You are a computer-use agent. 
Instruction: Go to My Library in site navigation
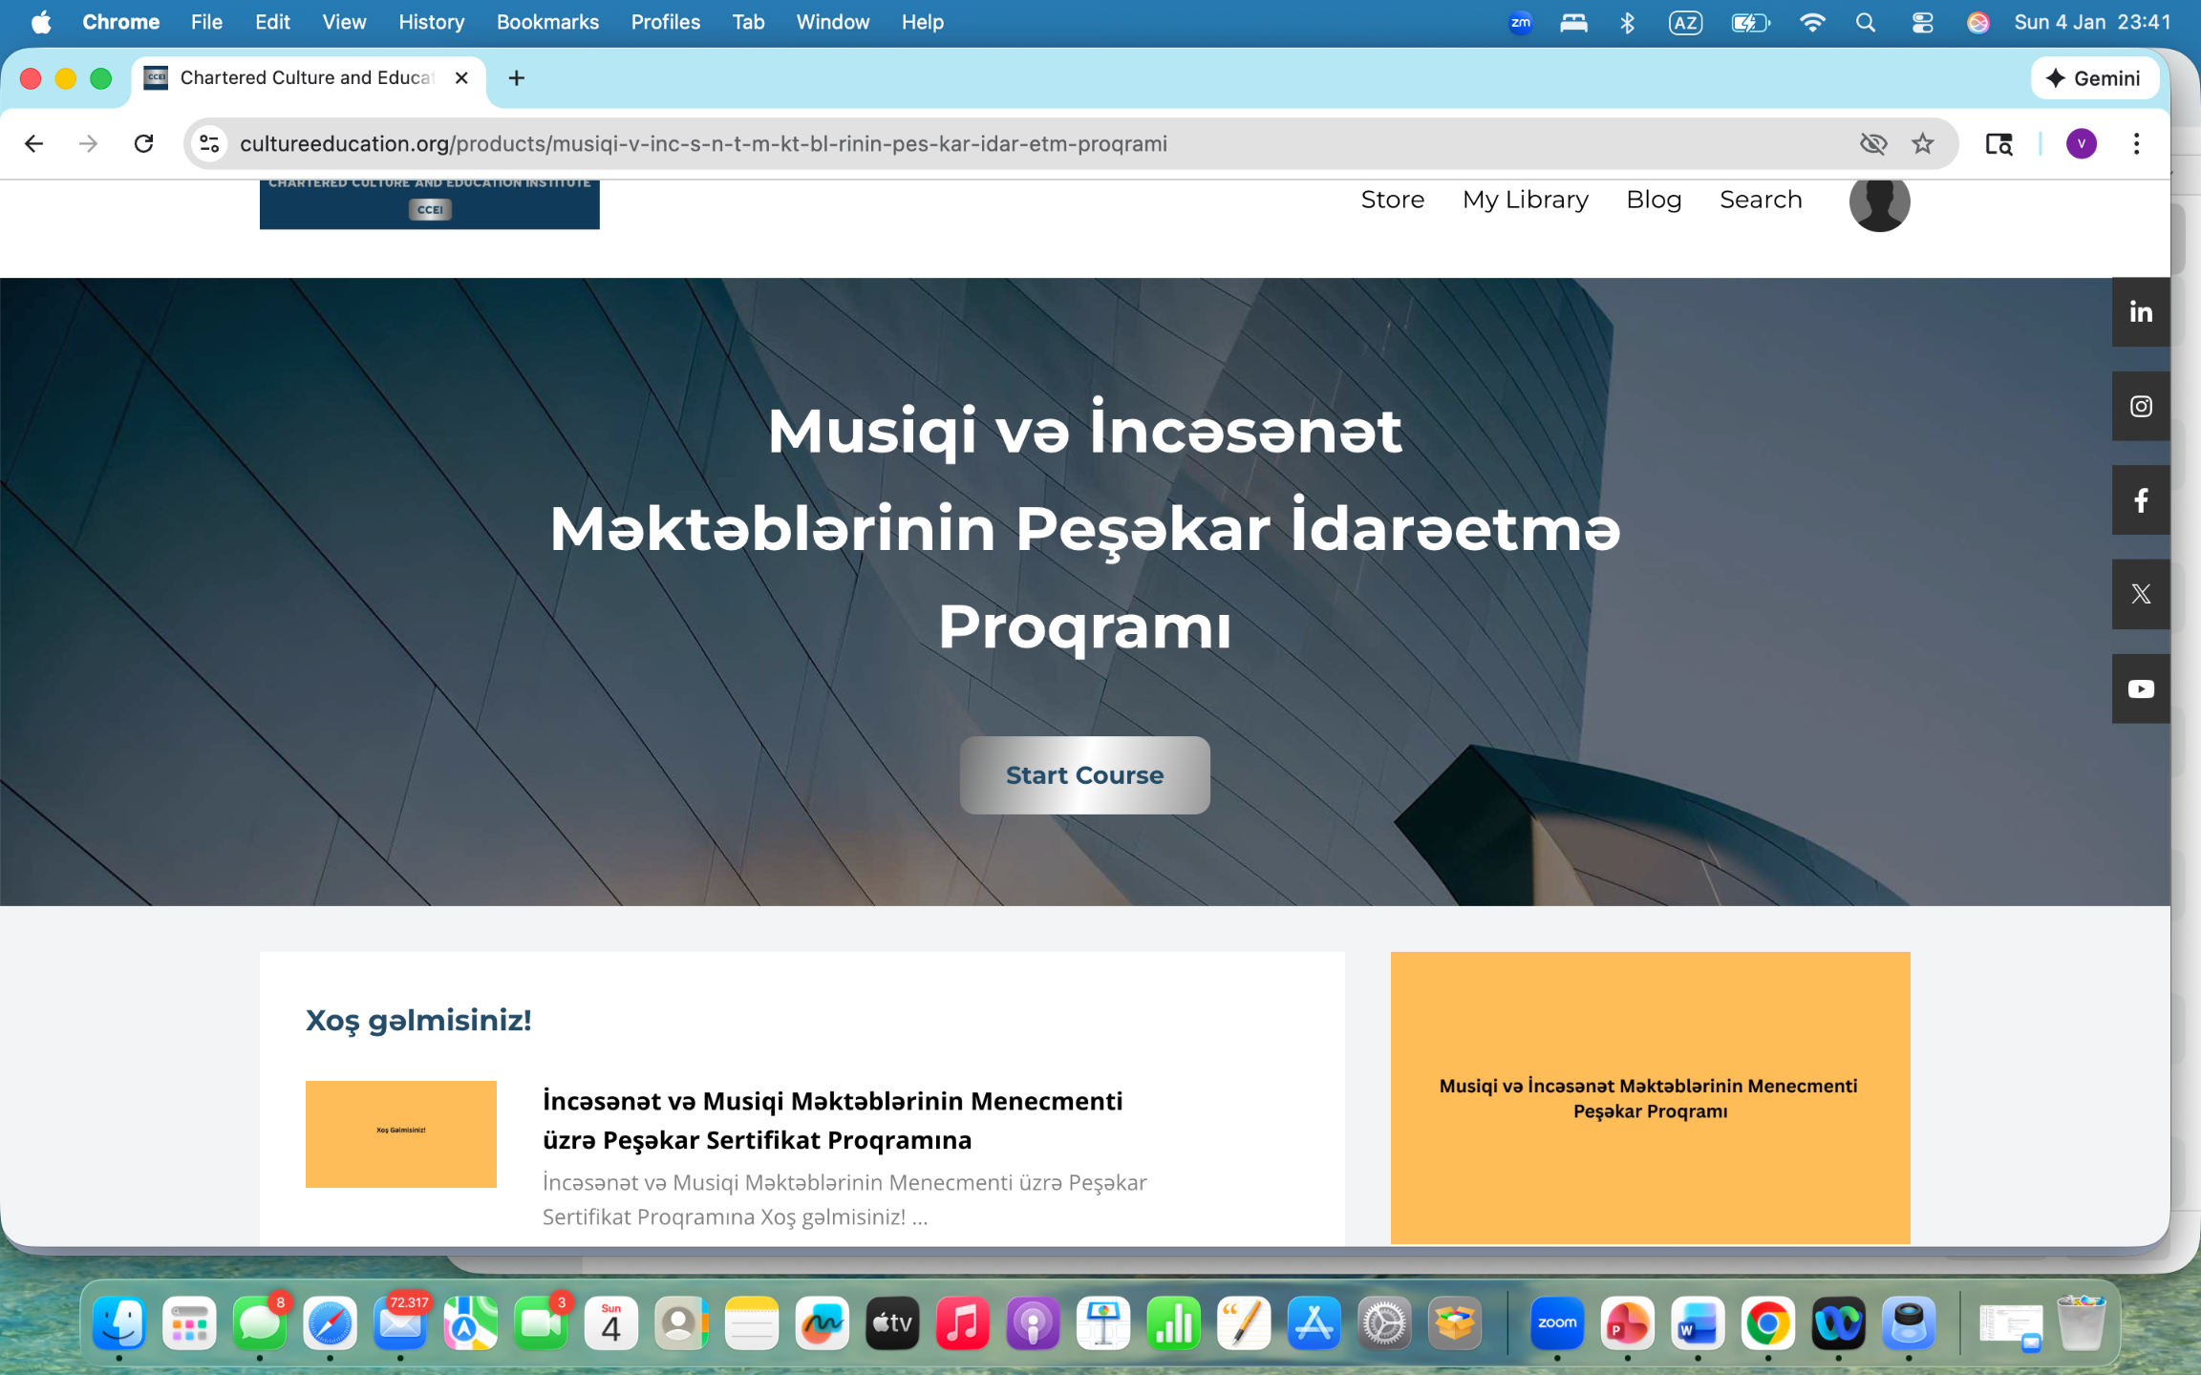tap(1525, 200)
